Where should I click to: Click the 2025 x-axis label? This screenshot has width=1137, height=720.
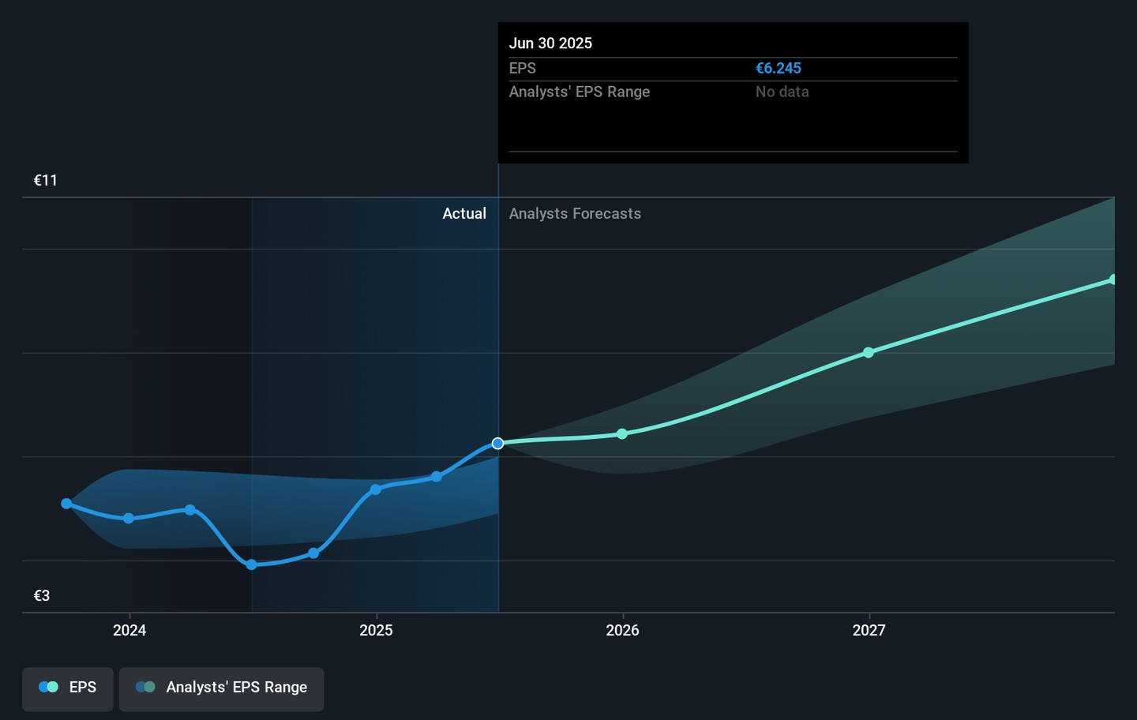pyautogui.click(x=376, y=630)
